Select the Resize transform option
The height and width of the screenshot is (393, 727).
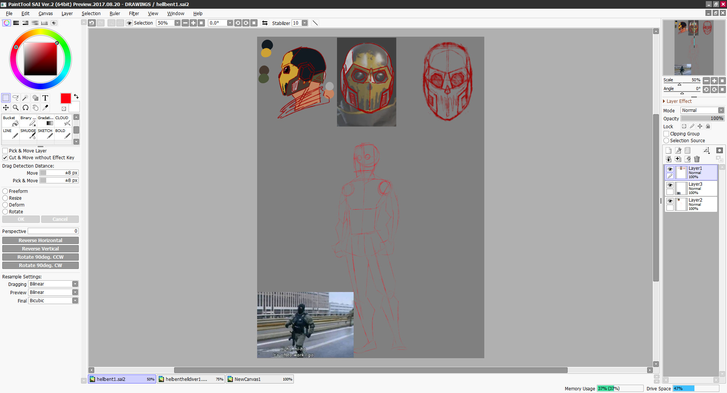(x=5, y=198)
